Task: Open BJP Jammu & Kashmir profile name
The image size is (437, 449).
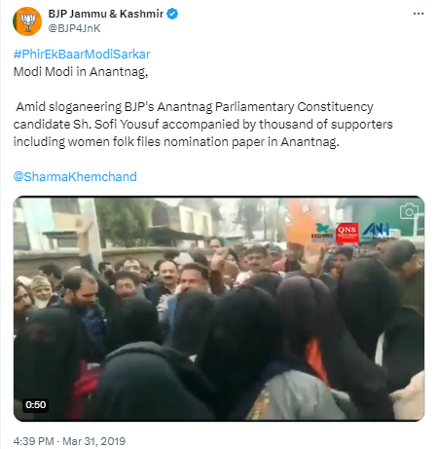Action: (106, 14)
